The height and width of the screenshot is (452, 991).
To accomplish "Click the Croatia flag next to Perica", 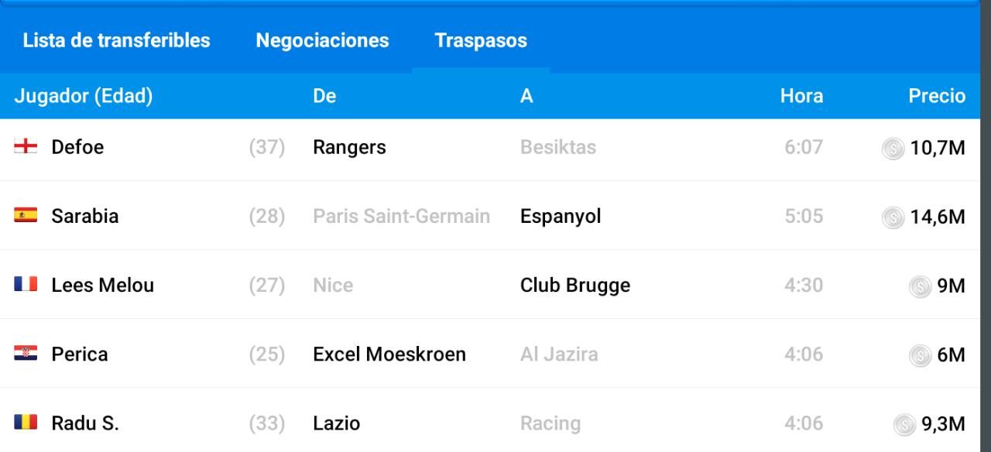I will (x=26, y=354).
